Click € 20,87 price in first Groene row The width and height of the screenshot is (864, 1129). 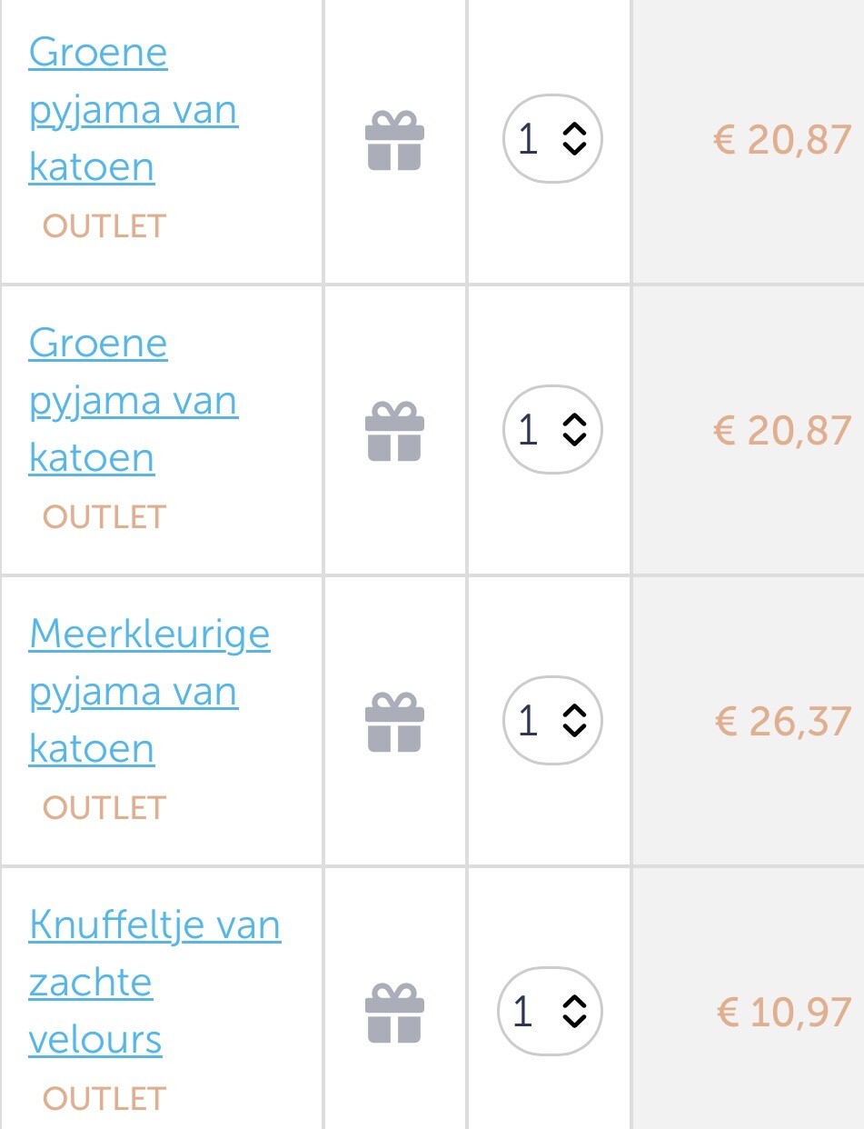pos(782,139)
